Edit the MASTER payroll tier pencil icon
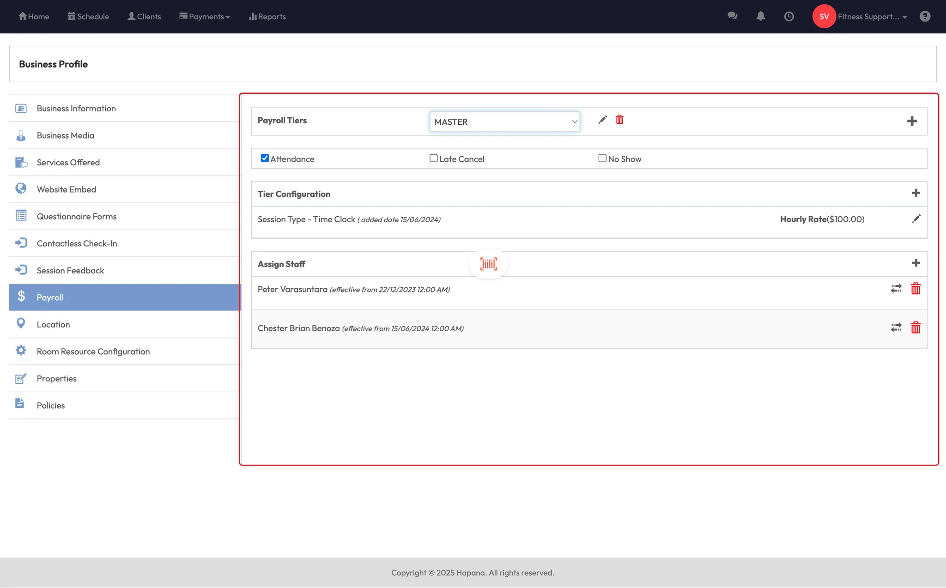This screenshot has height=588, width=946. coord(602,120)
